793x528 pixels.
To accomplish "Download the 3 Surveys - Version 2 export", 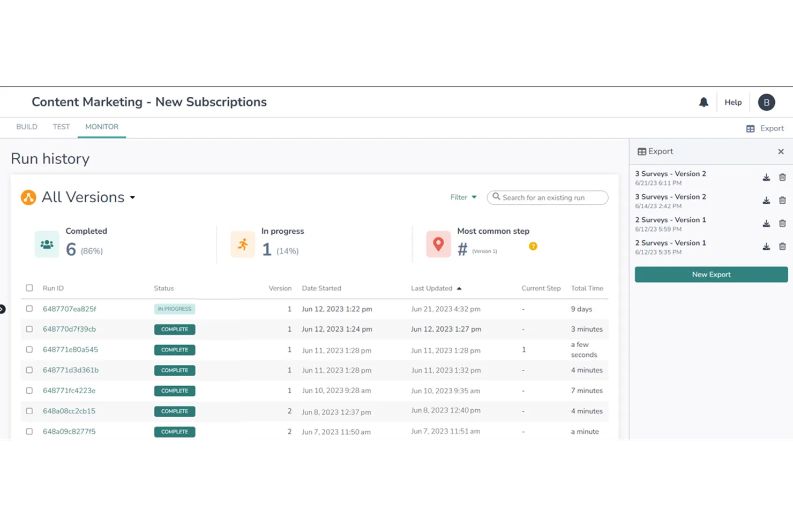I will 766,177.
